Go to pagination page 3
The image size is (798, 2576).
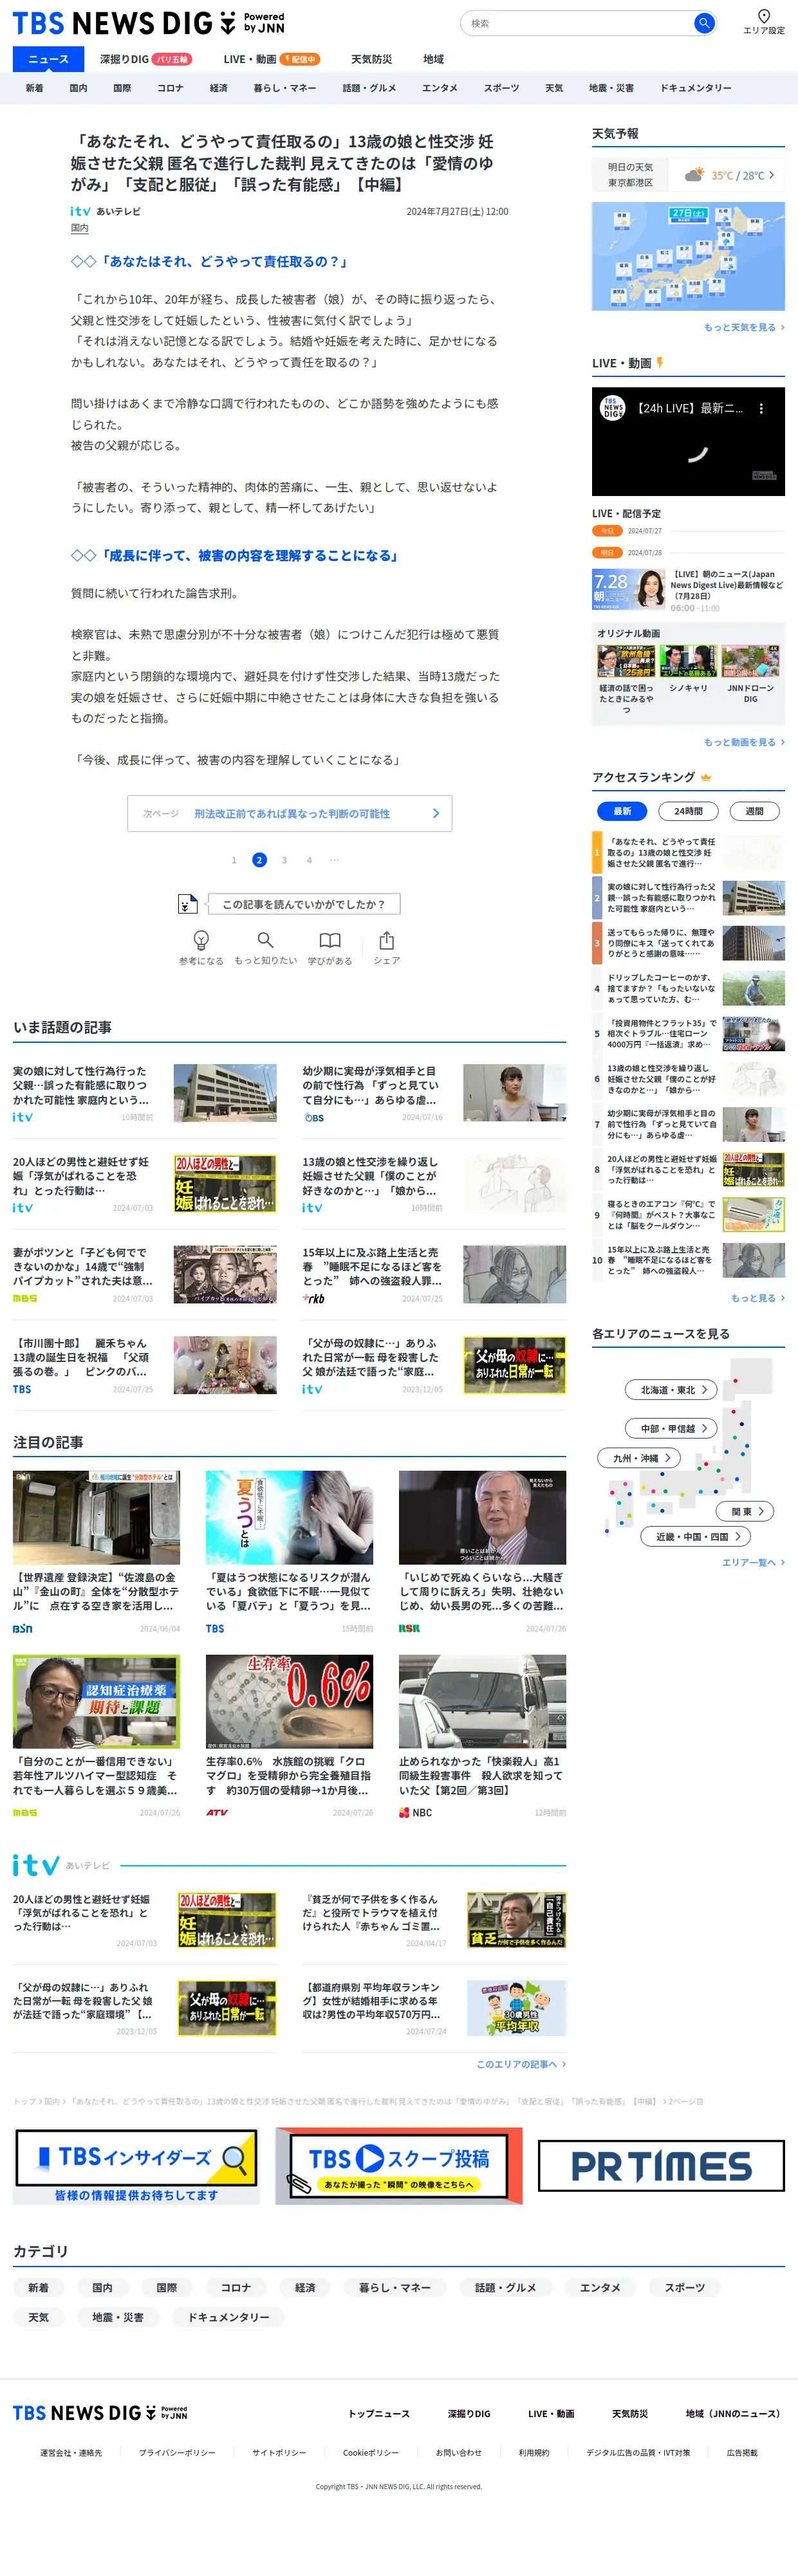tap(284, 860)
